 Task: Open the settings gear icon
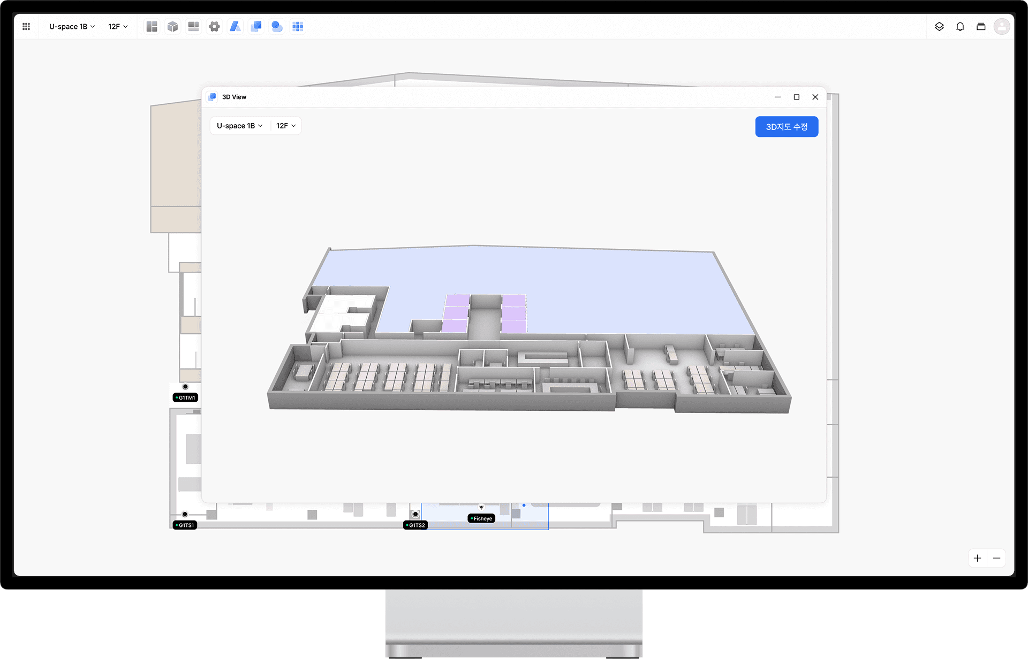pyautogui.click(x=214, y=26)
